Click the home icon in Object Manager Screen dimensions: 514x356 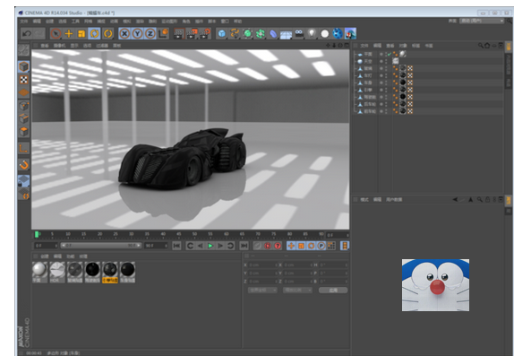[487, 46]
